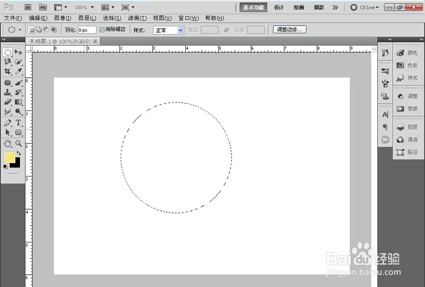Select the Elliptical Marquee tool

(8, 52)
